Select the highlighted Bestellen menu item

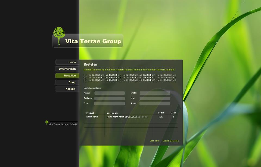click(x=67, y=76)
